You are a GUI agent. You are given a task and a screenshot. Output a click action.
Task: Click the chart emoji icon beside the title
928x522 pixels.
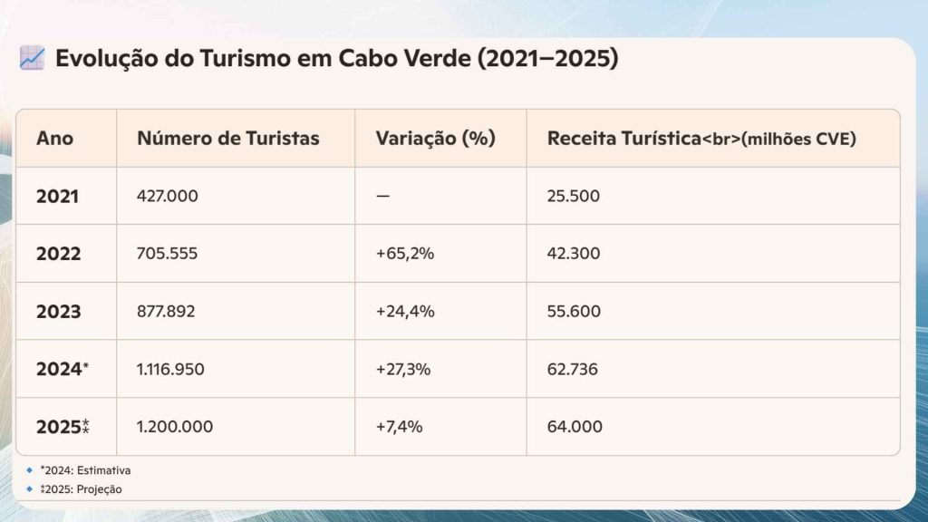(32, 60)
